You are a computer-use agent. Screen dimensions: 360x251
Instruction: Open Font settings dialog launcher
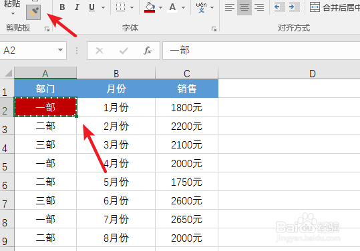[214, 29]
